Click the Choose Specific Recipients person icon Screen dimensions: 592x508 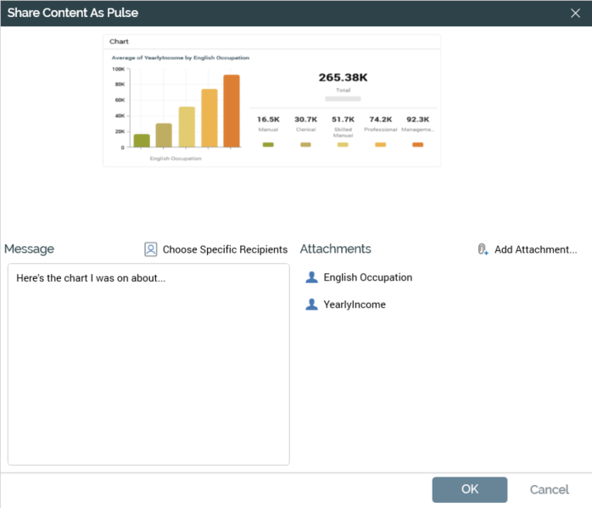click(x=151, y=249)
